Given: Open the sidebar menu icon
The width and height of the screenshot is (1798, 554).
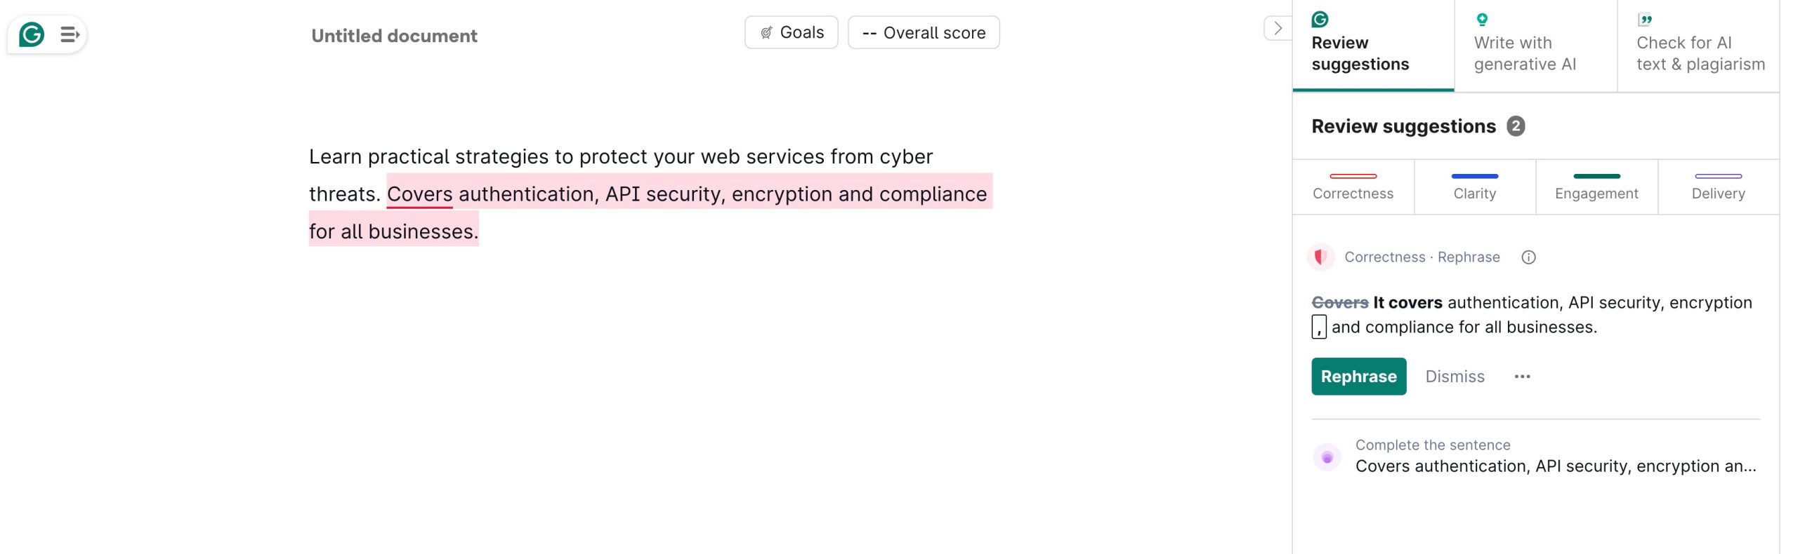Looking at the screenshot, I should point(69,34).
